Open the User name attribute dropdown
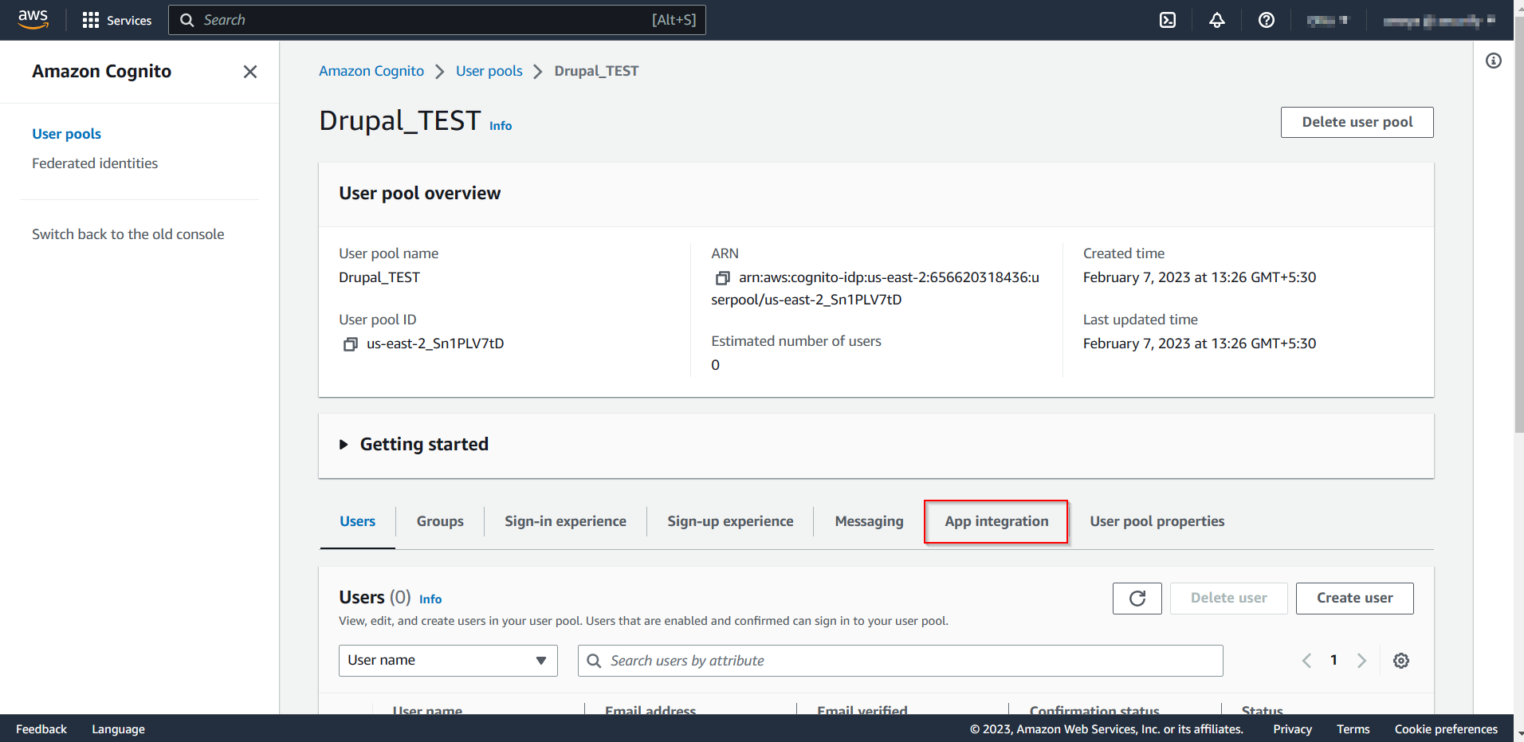 [448, 661]
